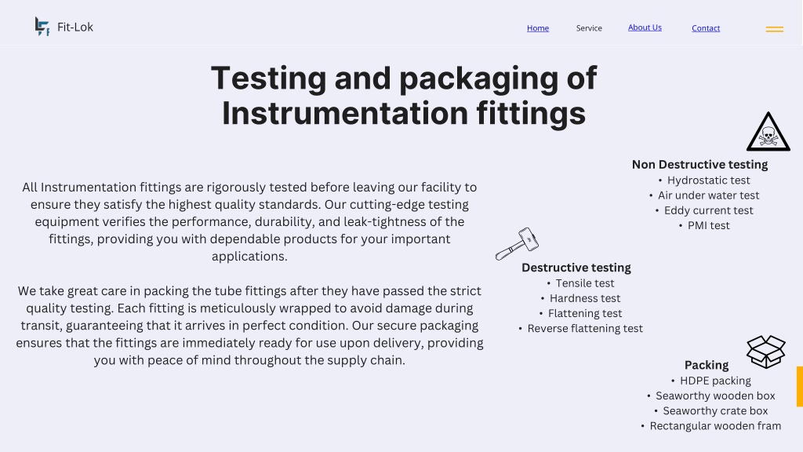
Task: Click the Packing heading
Action: 707,365
